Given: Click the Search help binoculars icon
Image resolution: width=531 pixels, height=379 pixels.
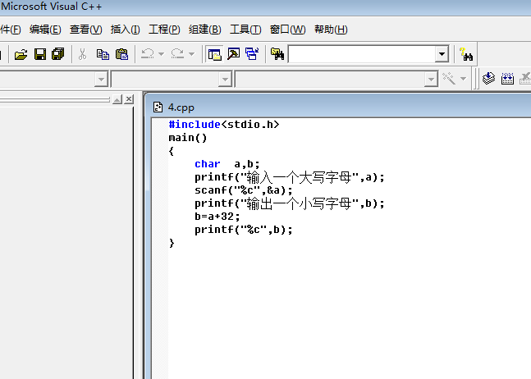Looking at the screenshot, I should tap(466, 54).
